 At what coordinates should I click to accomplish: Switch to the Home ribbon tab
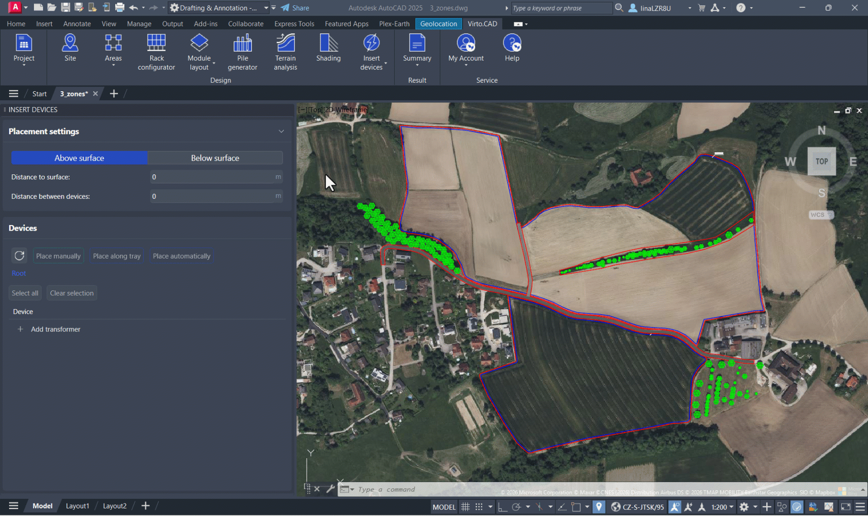click(16, 24)
